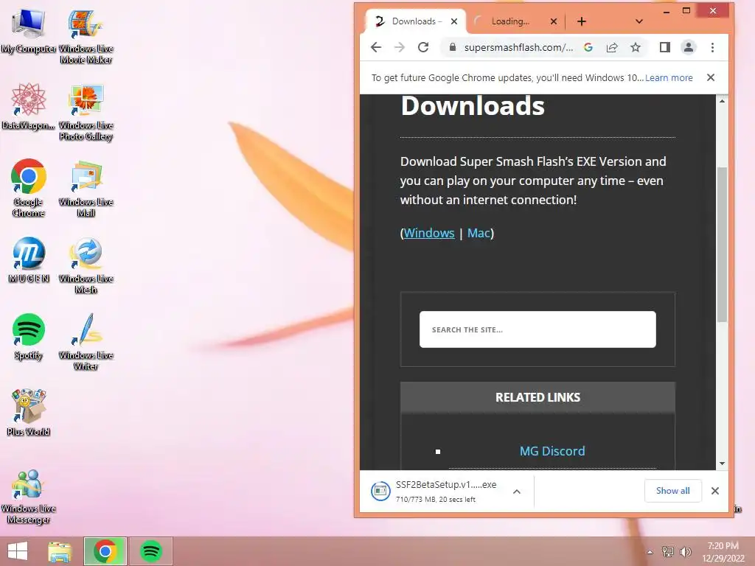
Task: Go back using Chrome's back arrow
Action: click(x=376, y=47)
